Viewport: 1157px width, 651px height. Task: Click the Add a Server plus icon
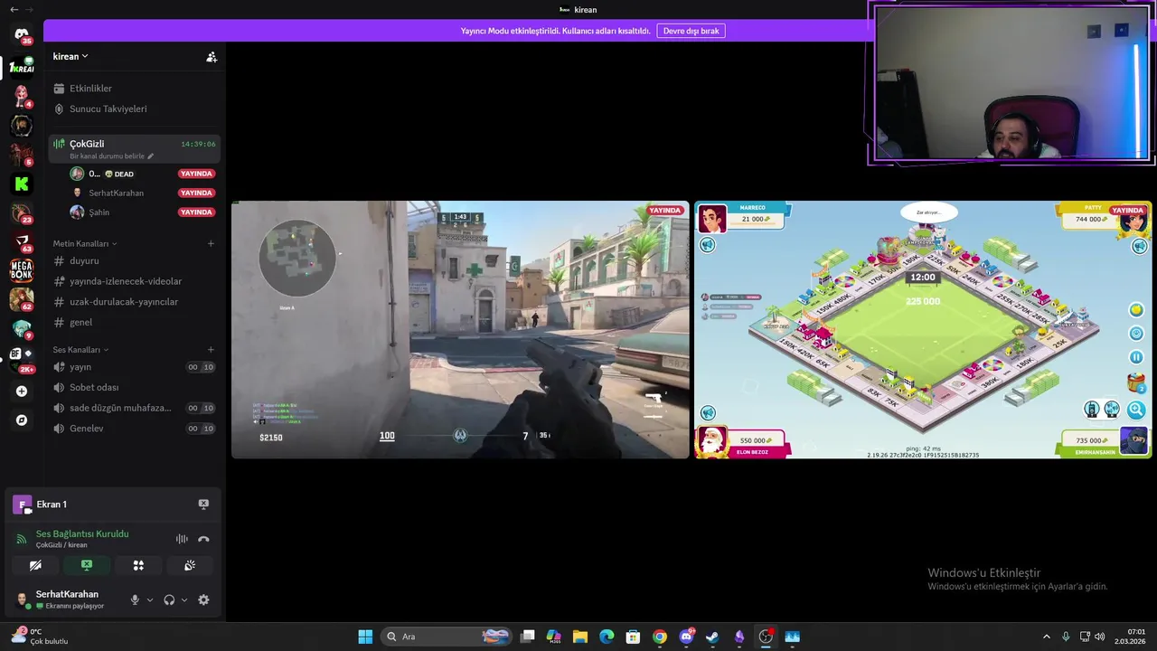22,392
